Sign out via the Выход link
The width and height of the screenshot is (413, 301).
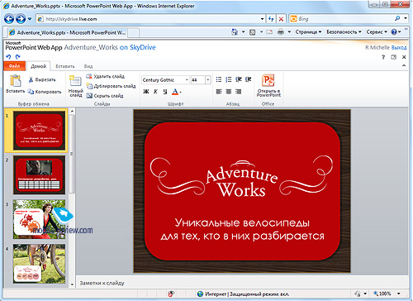click(x=399, y=48)
